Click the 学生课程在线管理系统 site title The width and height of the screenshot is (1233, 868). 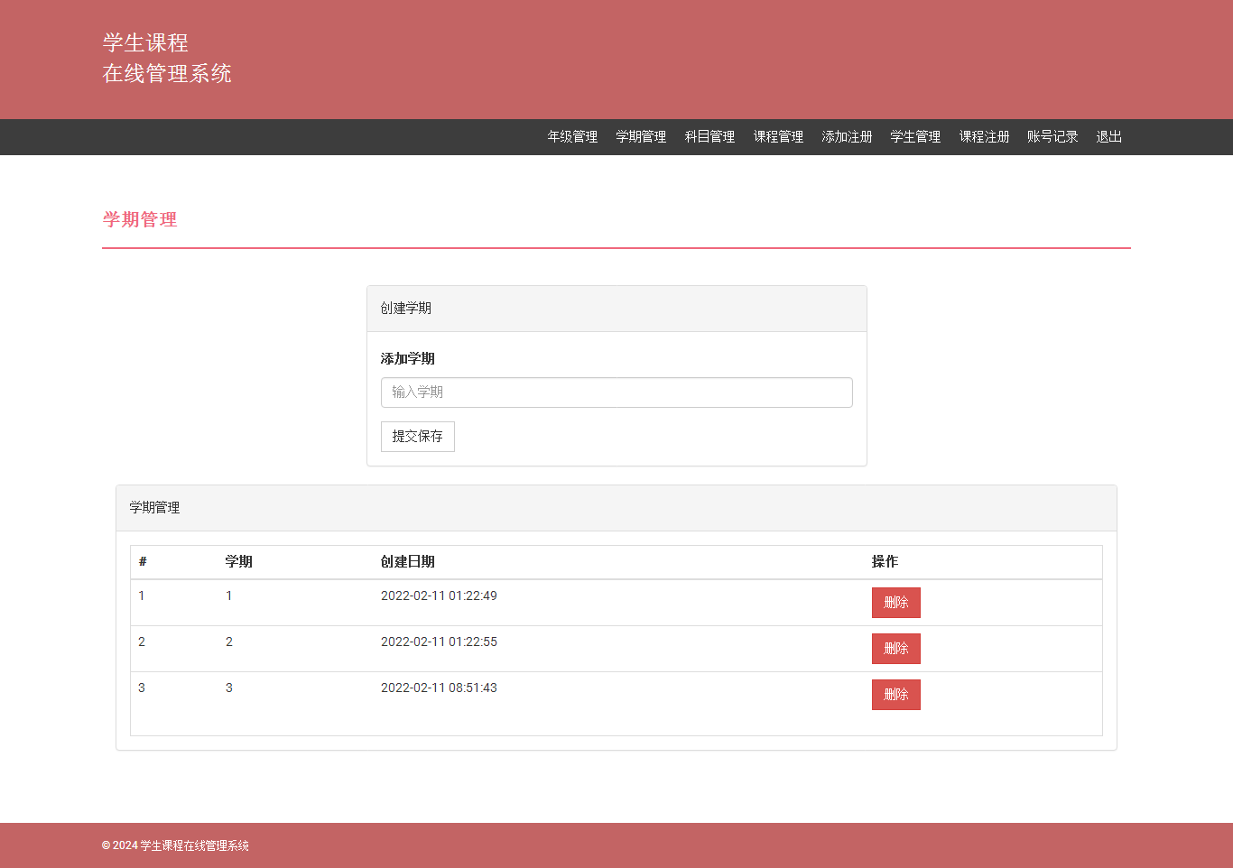[167, 59]
